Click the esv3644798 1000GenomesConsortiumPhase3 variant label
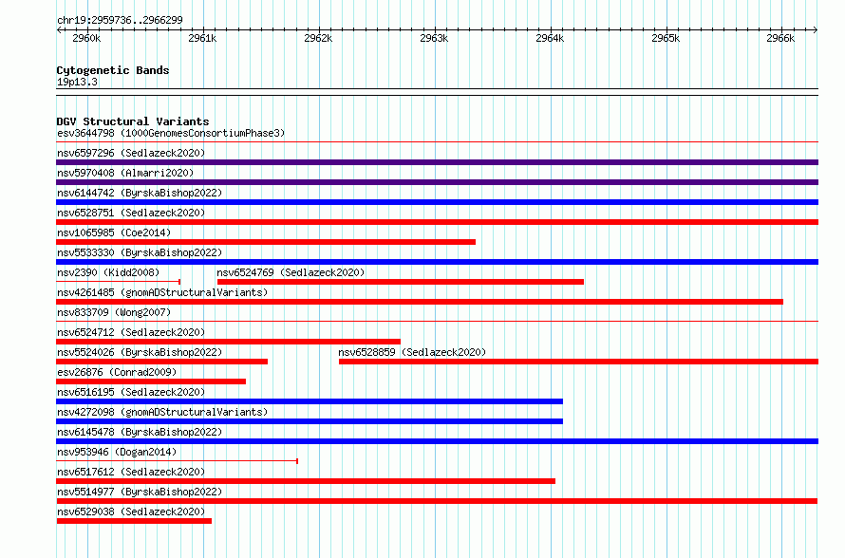The image size is (845, 558). pos(171,133)
